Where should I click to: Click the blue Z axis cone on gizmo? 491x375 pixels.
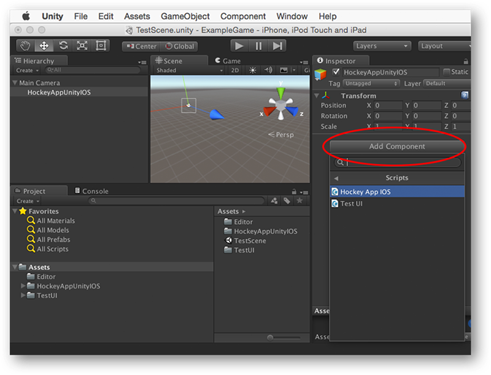pos(293,112)
